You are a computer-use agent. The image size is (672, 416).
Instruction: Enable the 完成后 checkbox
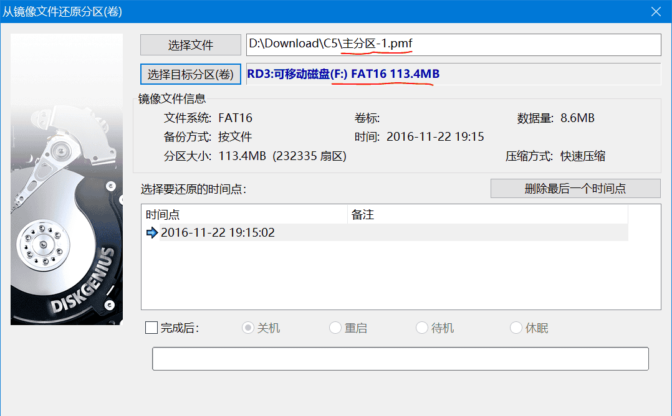click(151, 328)
